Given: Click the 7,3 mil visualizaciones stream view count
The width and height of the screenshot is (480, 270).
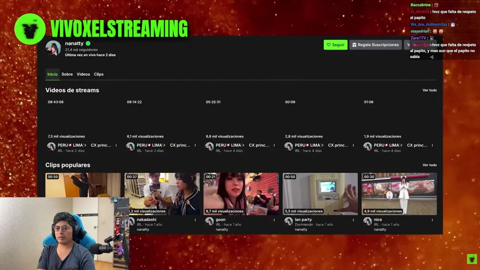Looking at the screenshot, I should (66, 136).
